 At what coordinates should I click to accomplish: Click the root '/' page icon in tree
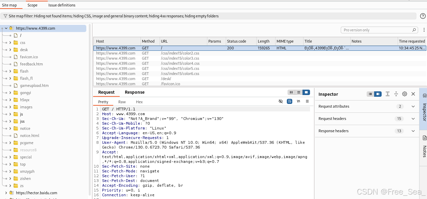[15, 35]
